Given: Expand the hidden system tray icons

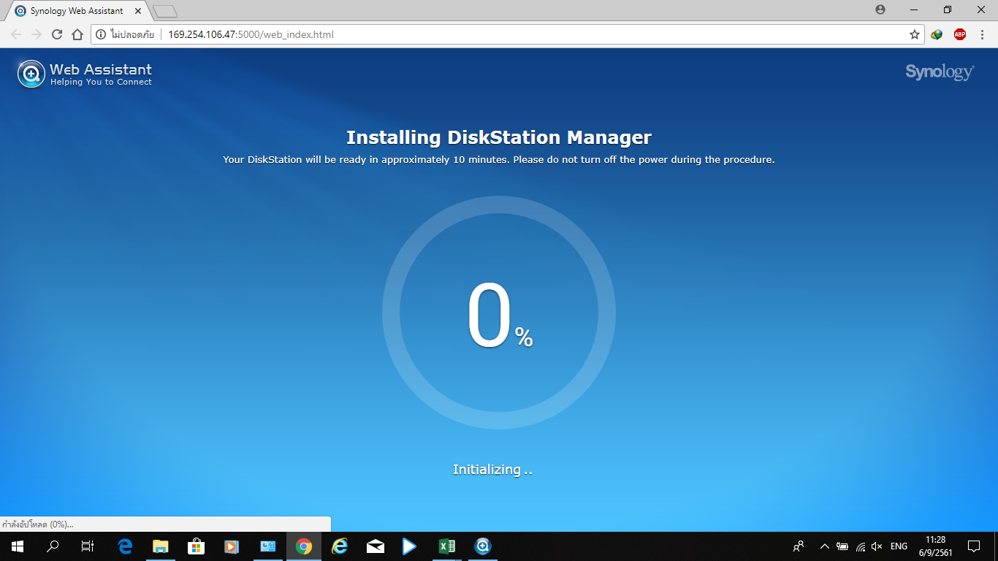Looking at the screenshot, I should [x=824, y=546].
